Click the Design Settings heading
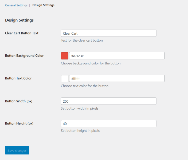Screen dimensions: 188x160 click(19, 20)
